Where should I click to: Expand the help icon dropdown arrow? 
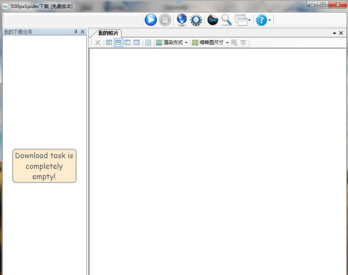(270, 20)
